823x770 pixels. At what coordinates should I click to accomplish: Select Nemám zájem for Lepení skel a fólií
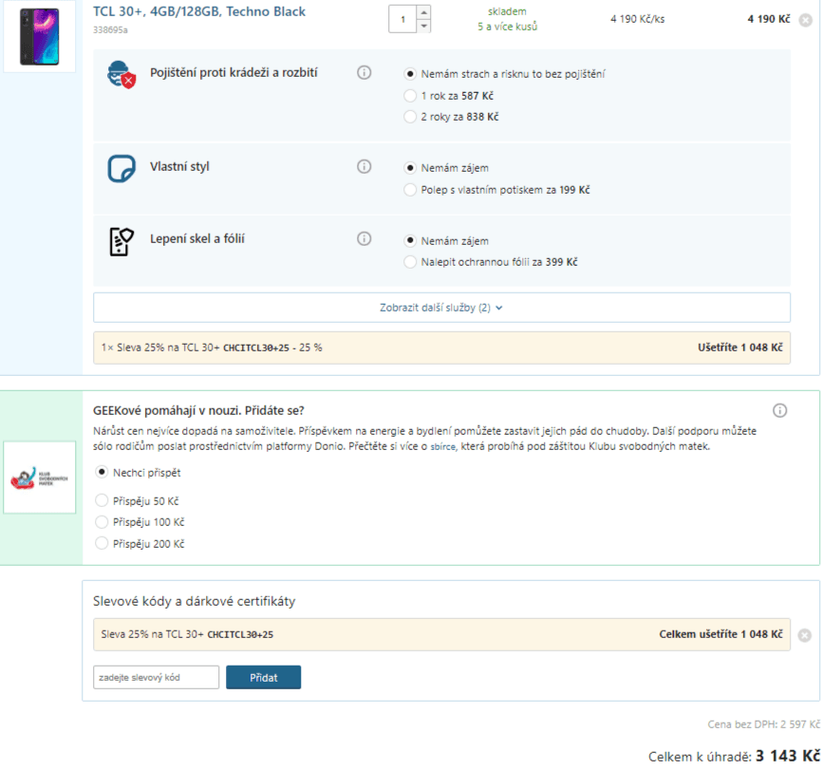point(410,241)
